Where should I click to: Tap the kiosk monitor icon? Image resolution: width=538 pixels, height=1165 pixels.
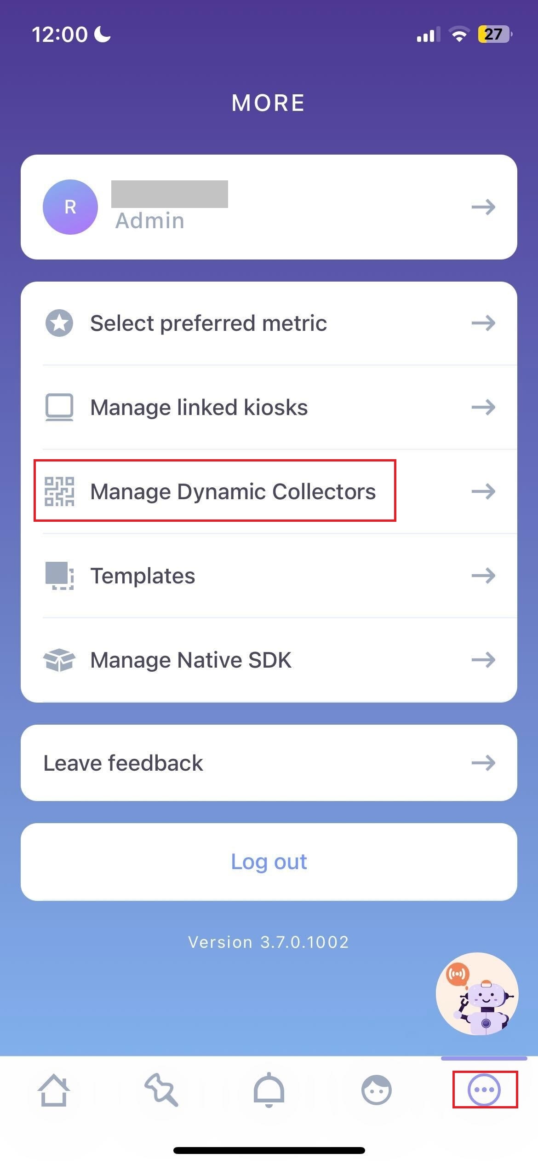pyautogui.click(x=59, y=407)
